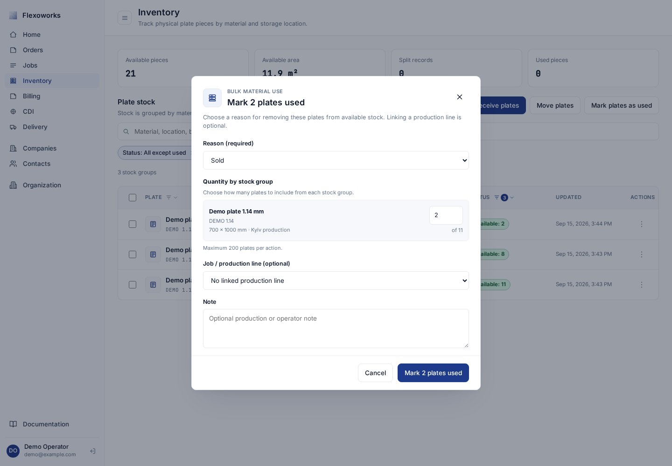
Task: Click the plate icon in the first stock row
Action: pos(153,224)
